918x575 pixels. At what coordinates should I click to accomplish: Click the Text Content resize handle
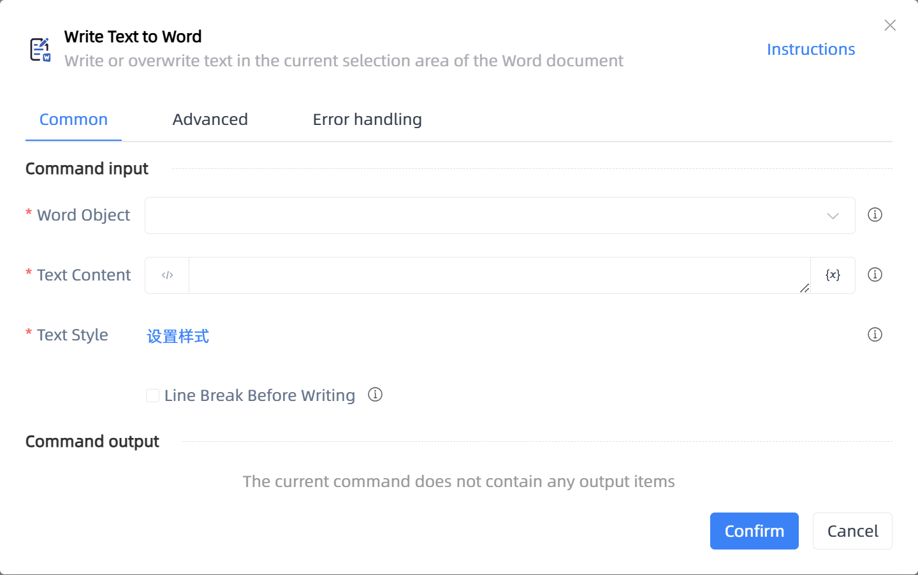pos(805,288)
